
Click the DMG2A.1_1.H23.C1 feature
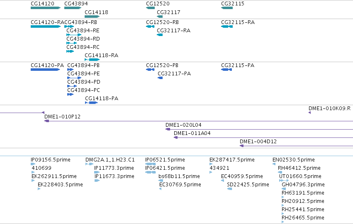tap(89, 164)
